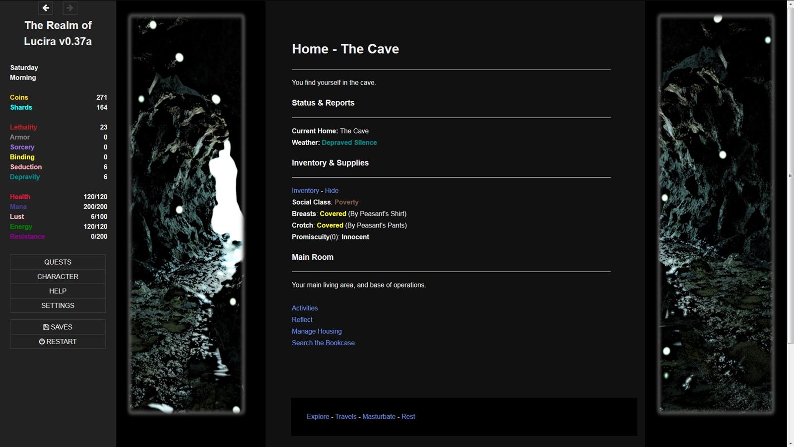Click the Masturbate action link

coord(379,416)
